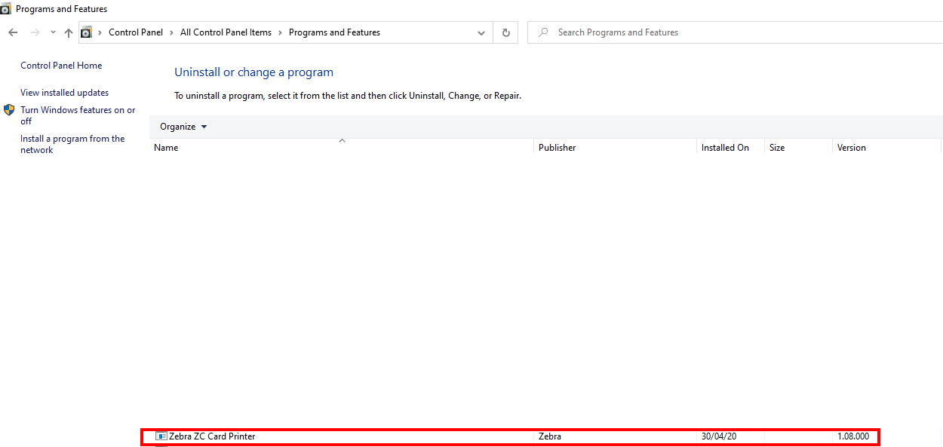The image size is (943, 447).
Task: Sort programs by the Name column header
Action: (165, 147)
